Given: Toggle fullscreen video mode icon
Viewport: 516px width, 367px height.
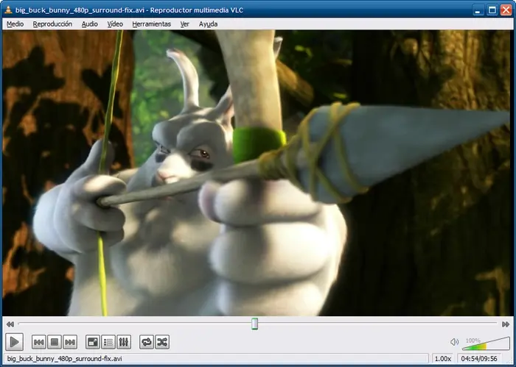Looking at the screenshot, I should pos(92,343).
